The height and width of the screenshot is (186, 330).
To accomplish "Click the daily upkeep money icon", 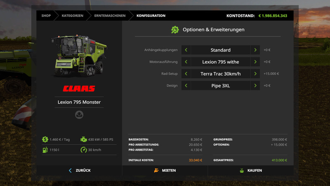I will pos(45,139).
